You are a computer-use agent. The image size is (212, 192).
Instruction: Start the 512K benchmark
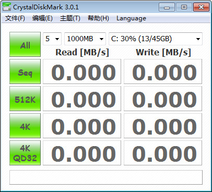coord(25,99)
